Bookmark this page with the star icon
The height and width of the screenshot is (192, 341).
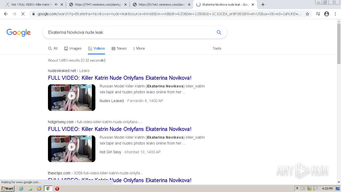coord(307,14)
